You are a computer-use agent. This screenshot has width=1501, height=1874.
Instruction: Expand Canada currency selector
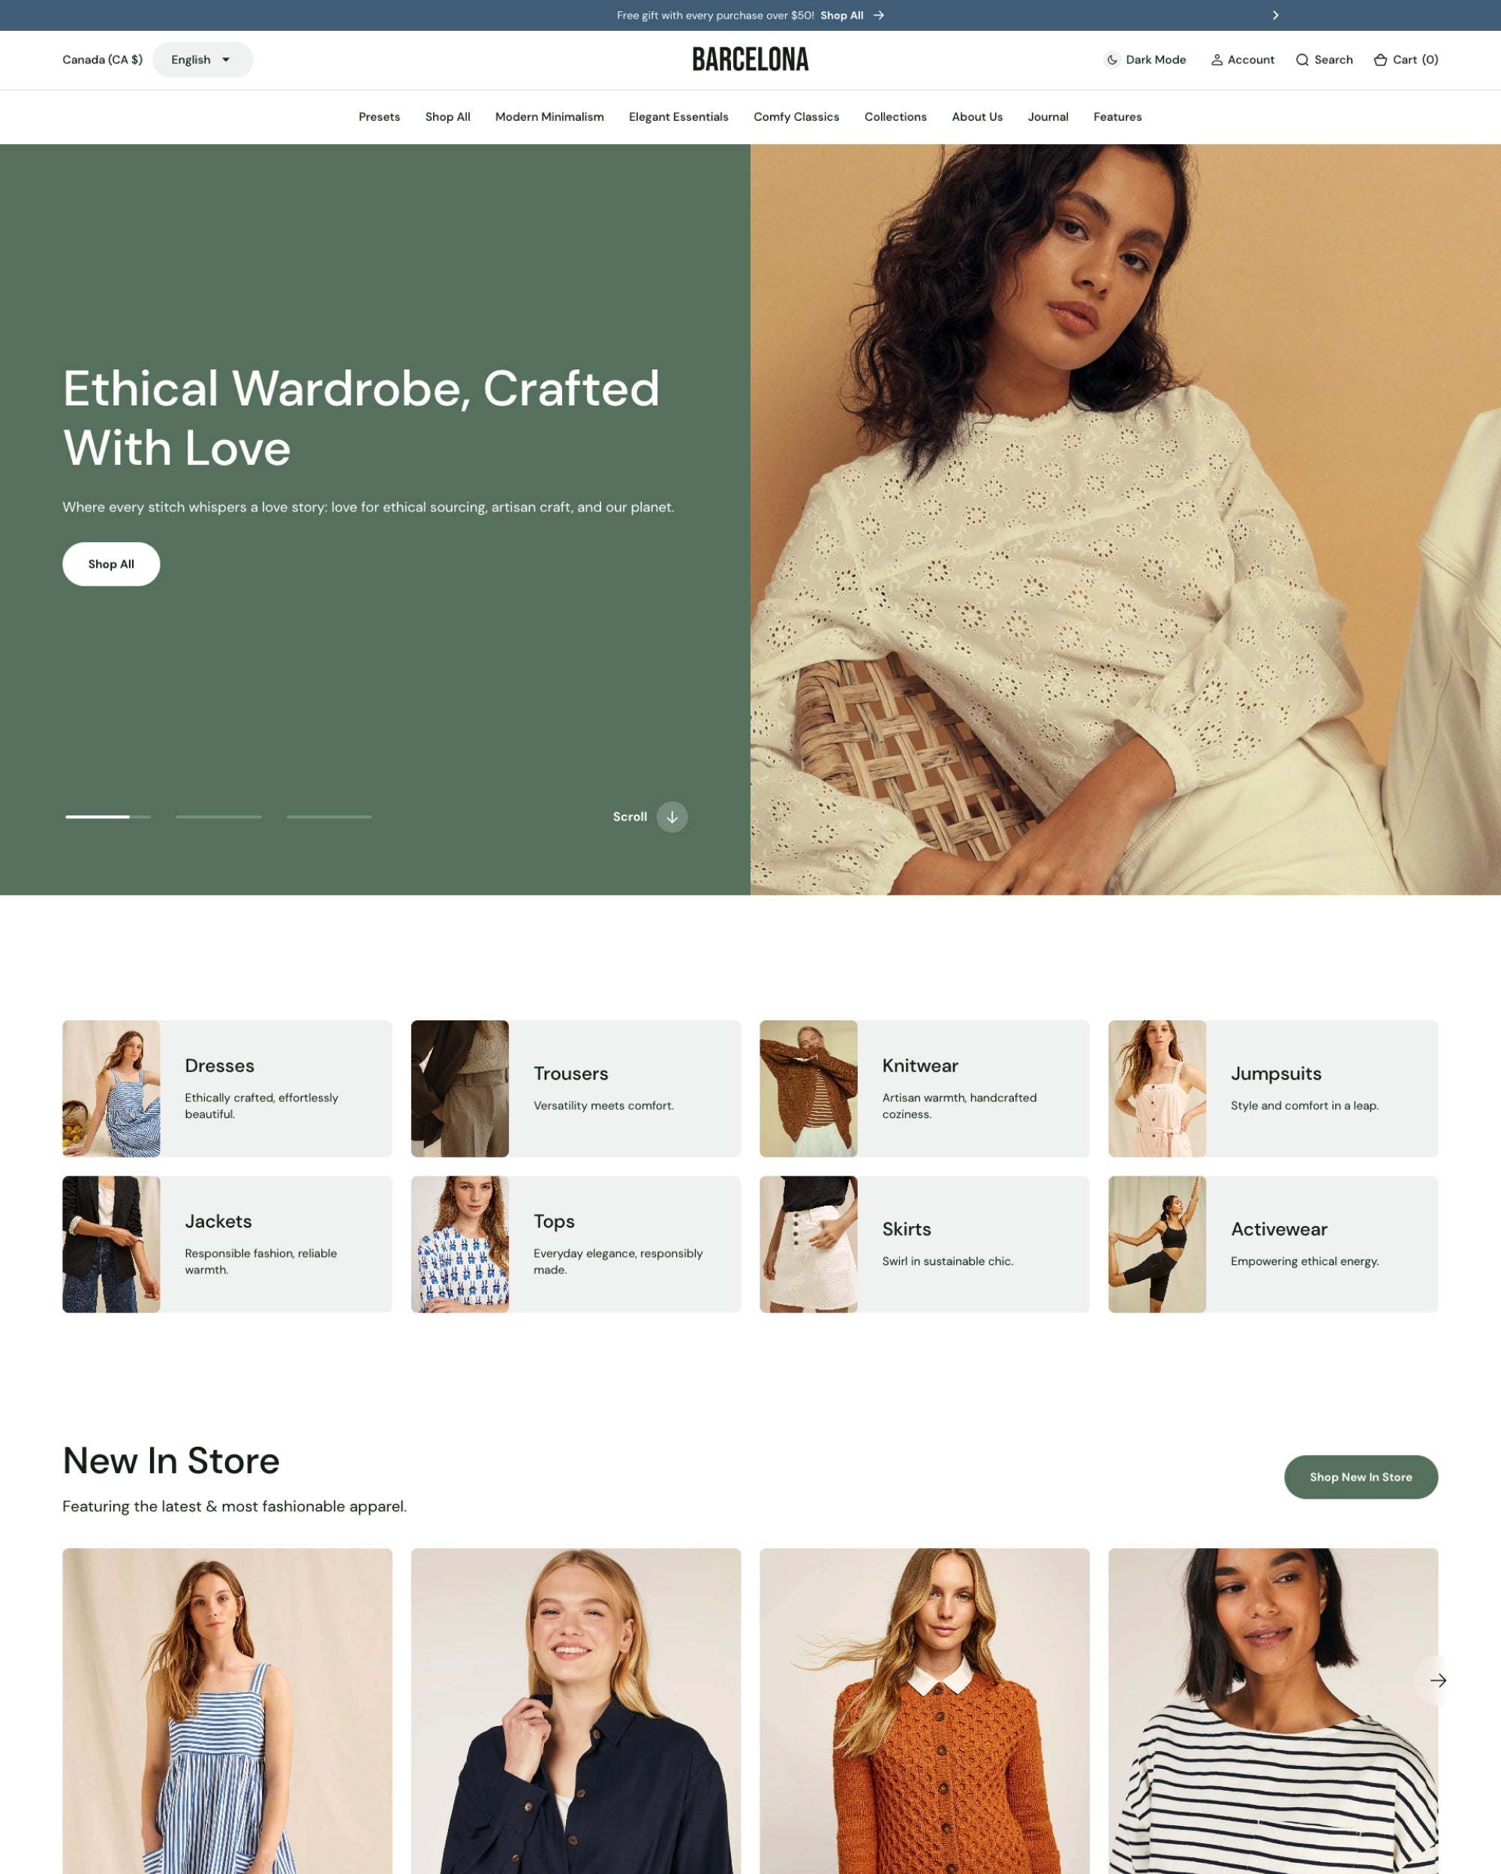pyautogui.click(x=101, y=60)
